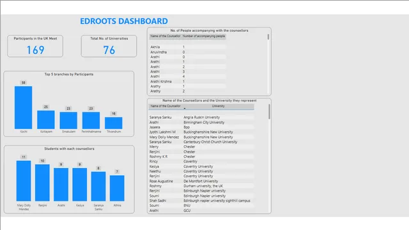Click Saranya Sanku's bar showing 8 students
The height and width of the screenshot is (230, 409).
(98, 186)
